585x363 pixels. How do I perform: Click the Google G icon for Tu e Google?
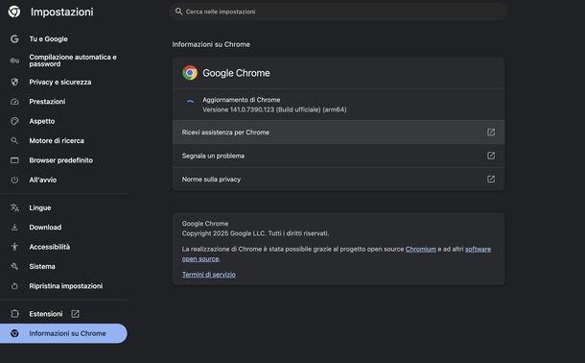click(14, 38)
